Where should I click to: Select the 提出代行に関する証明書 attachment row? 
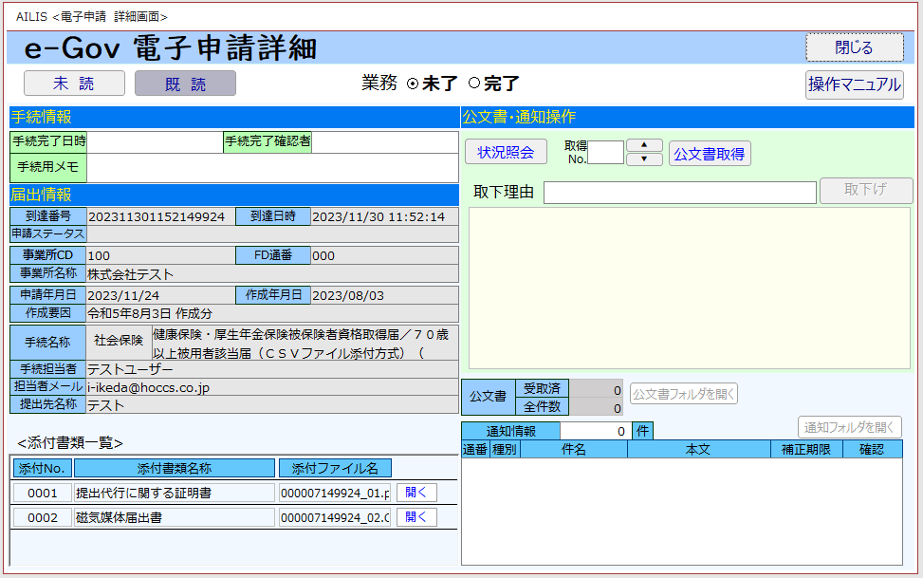click(x=174, y=493)
